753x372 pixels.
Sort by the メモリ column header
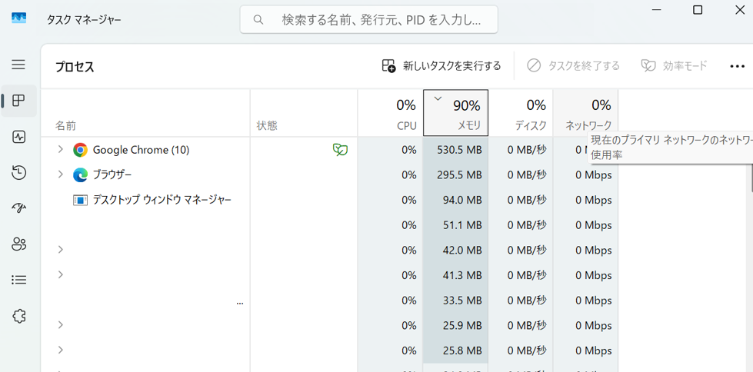(x=455, y=114)
